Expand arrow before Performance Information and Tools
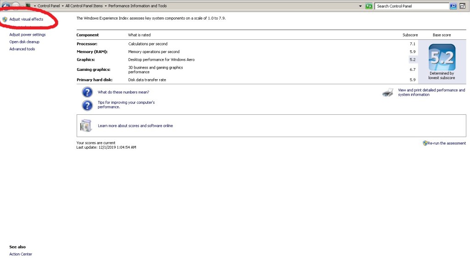Viewport: 470px width, 263px height. (x=106, y=6)
